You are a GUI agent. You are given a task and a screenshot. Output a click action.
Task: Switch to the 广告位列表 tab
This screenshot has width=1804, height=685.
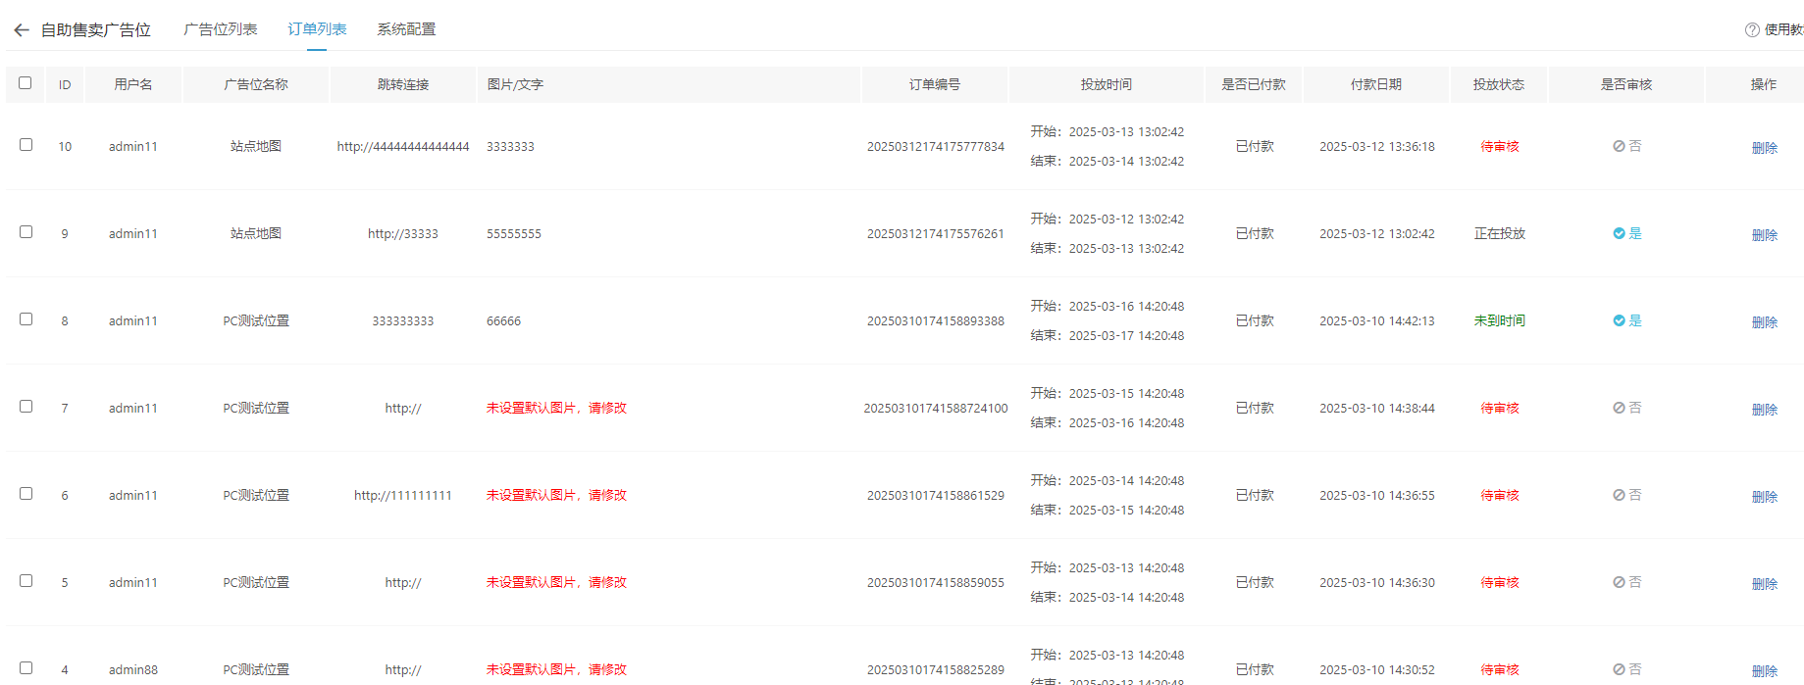[x=221, y=29]
